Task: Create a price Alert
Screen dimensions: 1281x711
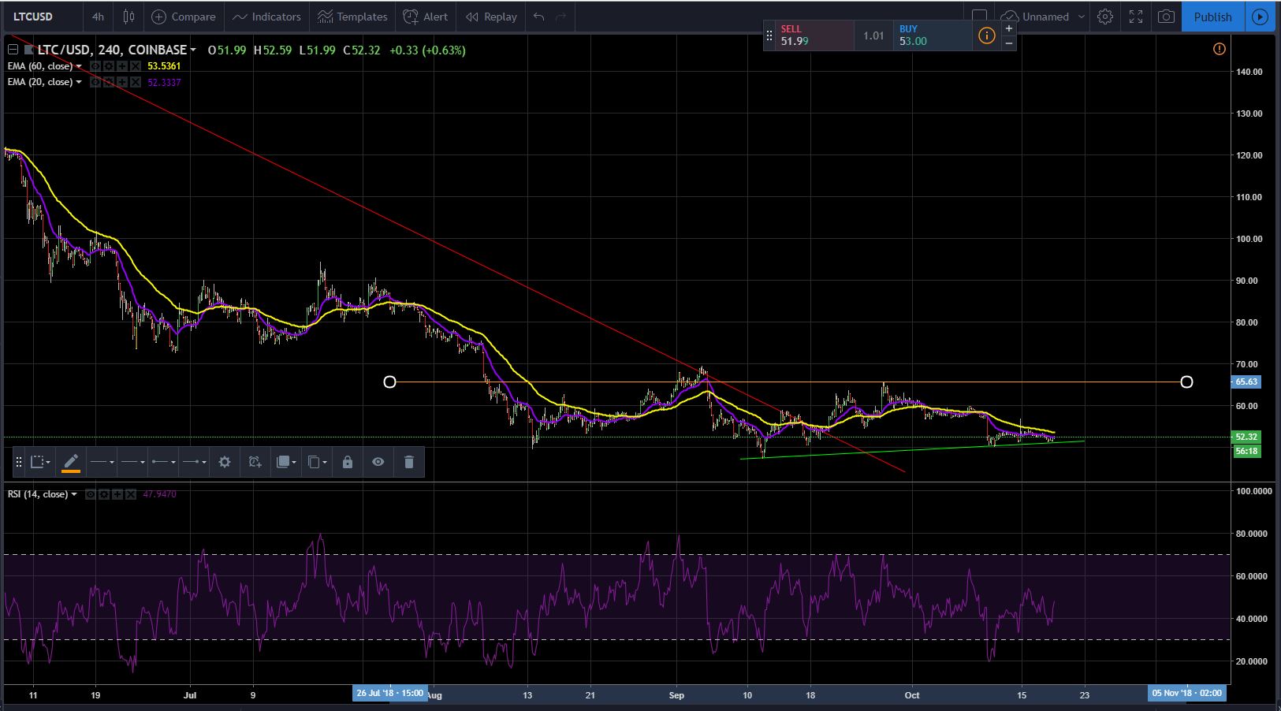Action: point(426,17)
